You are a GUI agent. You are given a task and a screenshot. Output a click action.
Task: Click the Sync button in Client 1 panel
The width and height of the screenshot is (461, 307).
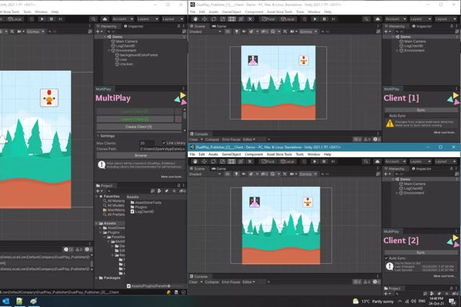click(421, 110)
